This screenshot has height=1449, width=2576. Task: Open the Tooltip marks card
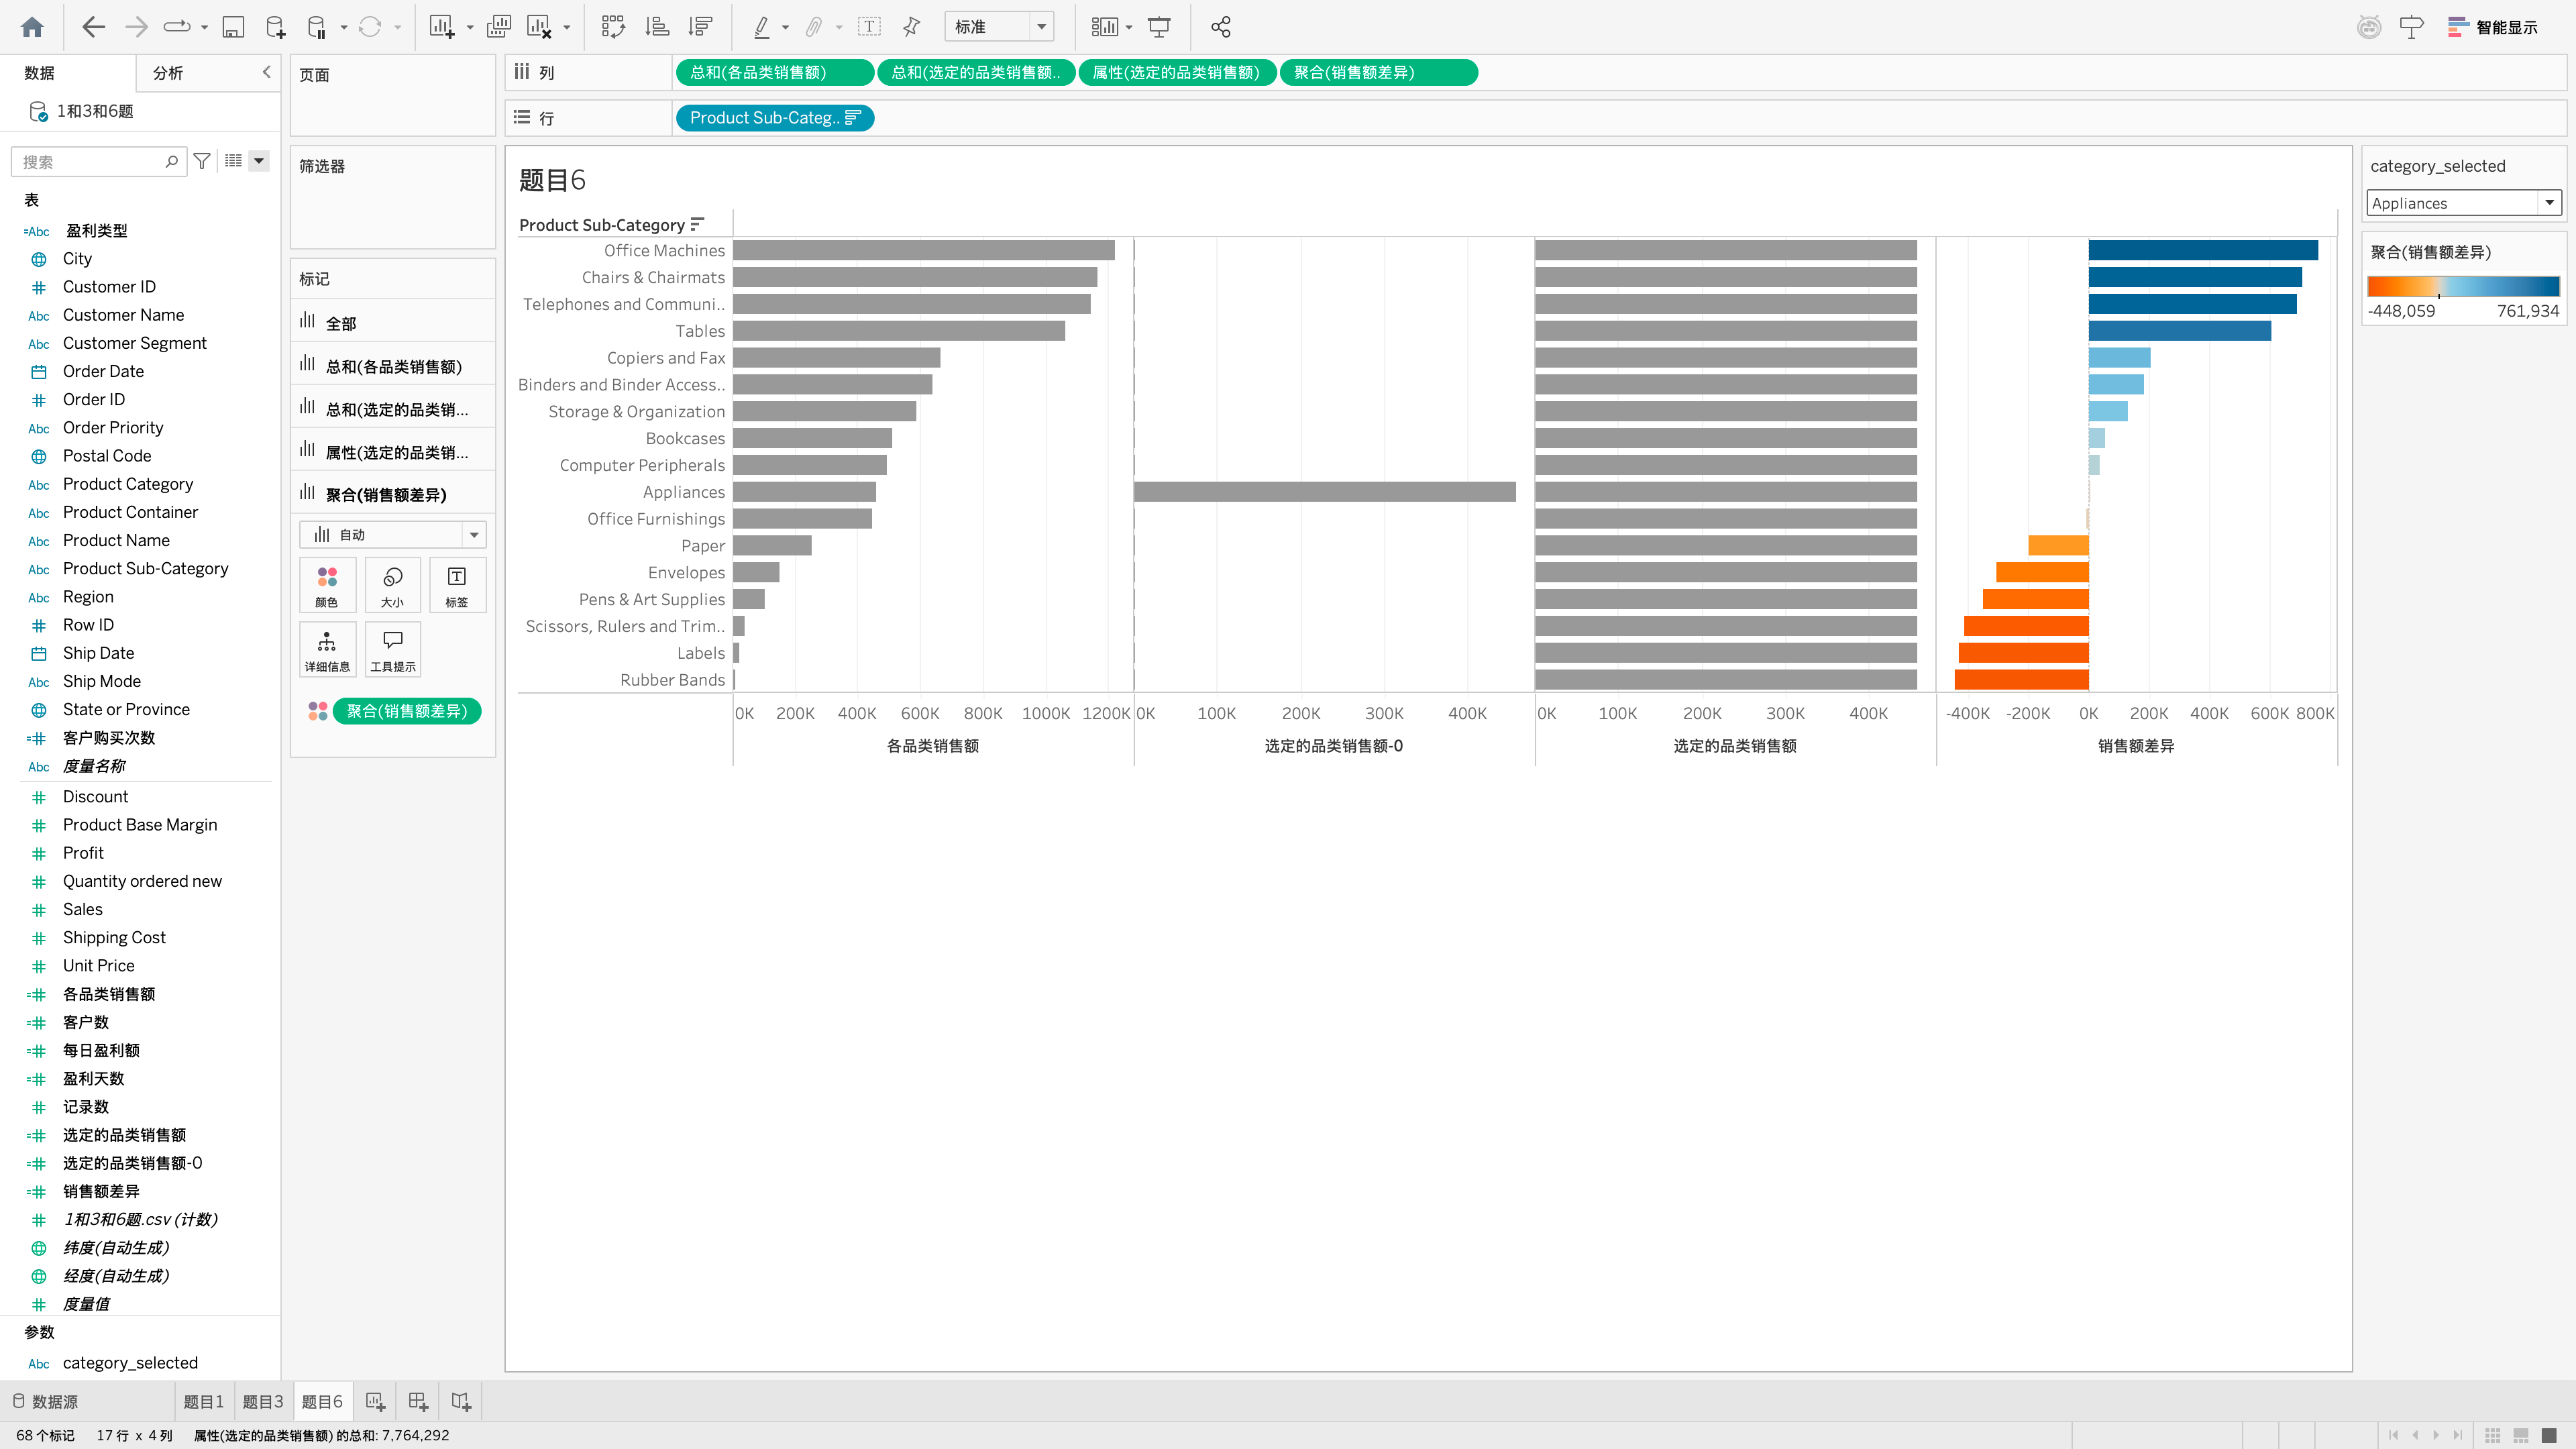392,650
